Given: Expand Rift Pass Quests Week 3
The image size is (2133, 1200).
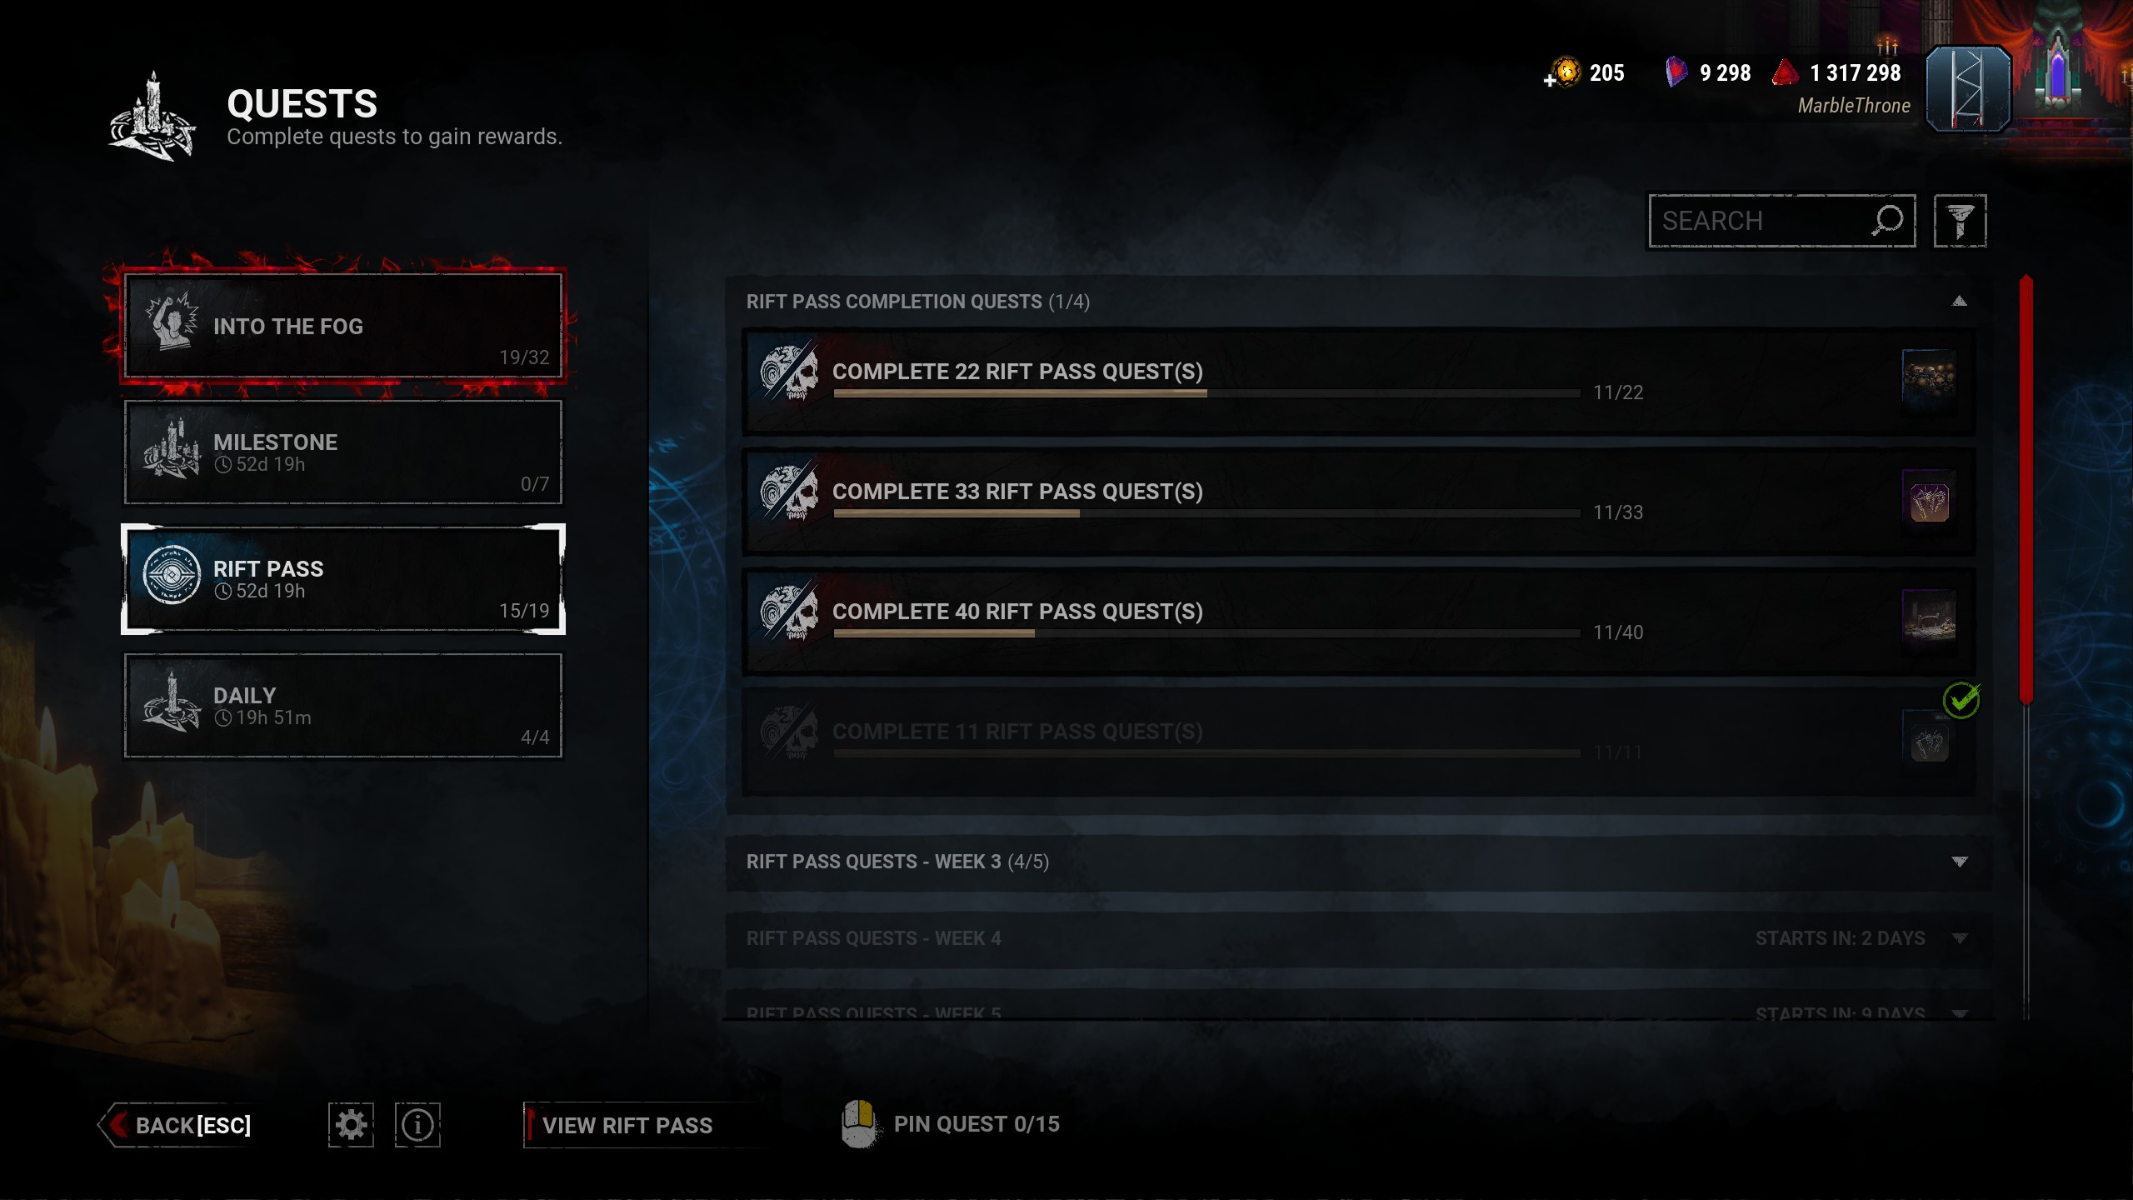Looking at the screenshot, I should click(x=1358, y=862).
